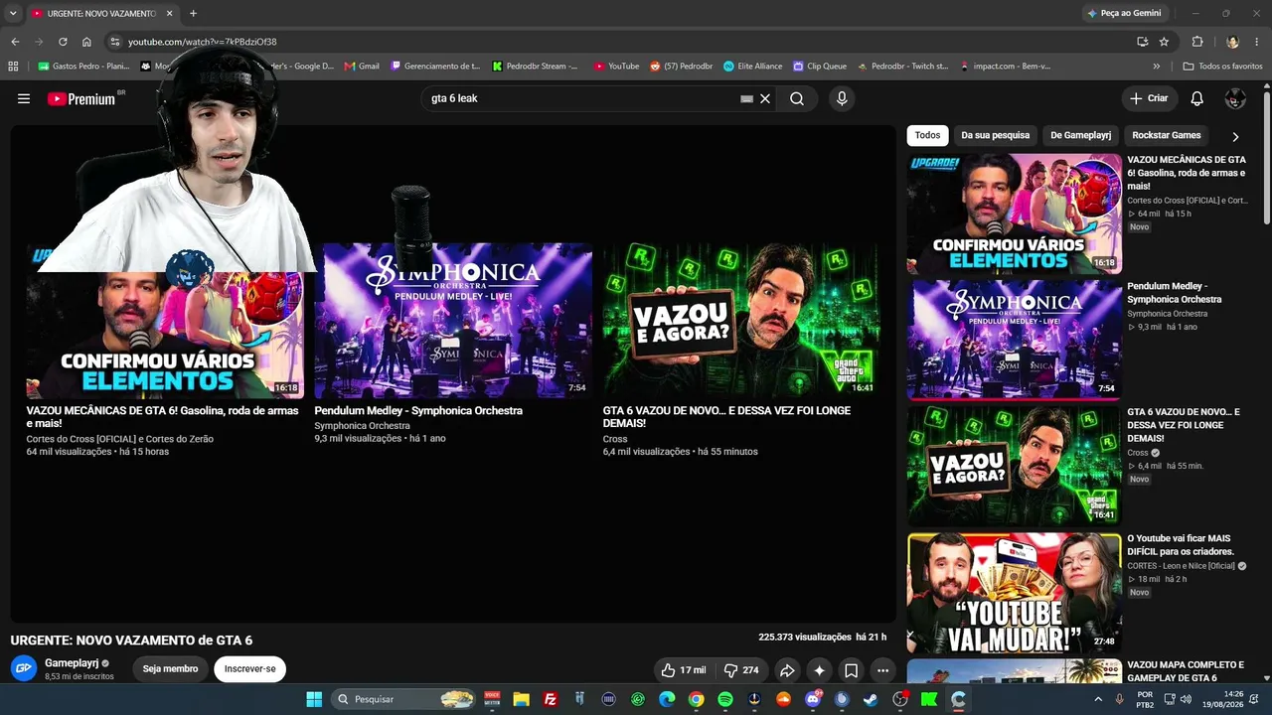This screenshot has width=1272, height=715.
Task: Open a new browser tab
Action: (x=193, y=13)
